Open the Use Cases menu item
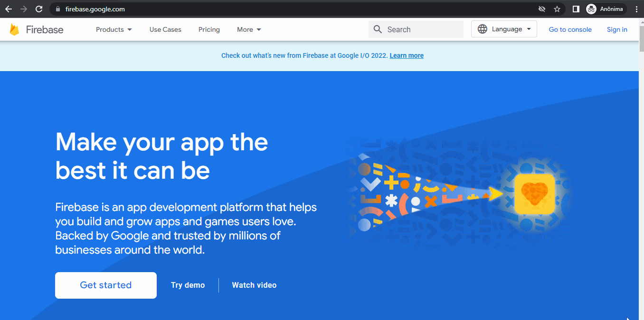 click(x=165, y=29)
